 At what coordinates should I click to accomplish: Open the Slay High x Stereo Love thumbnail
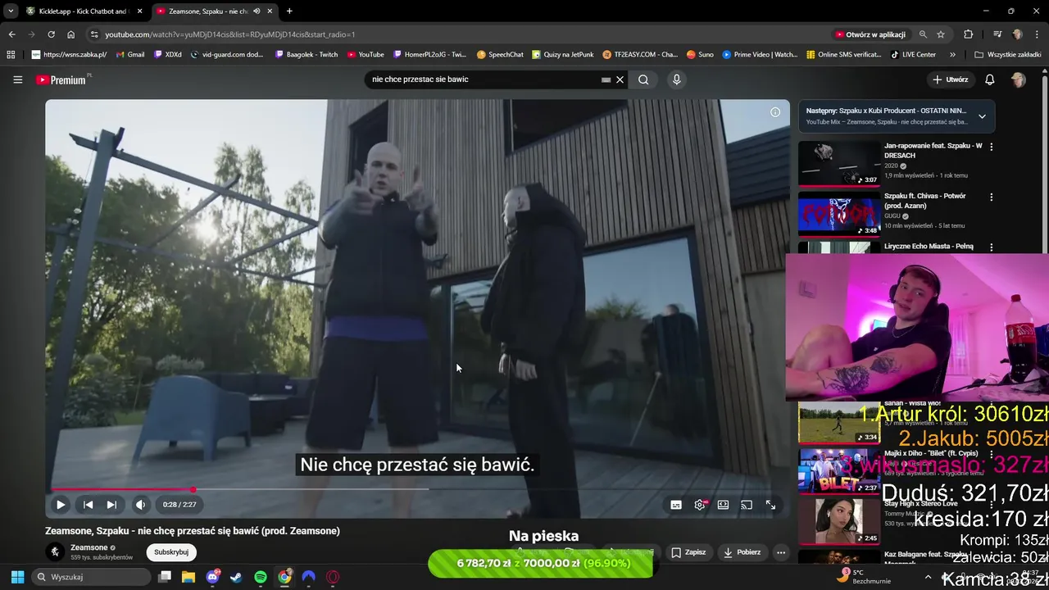click(x=839, y=521)
